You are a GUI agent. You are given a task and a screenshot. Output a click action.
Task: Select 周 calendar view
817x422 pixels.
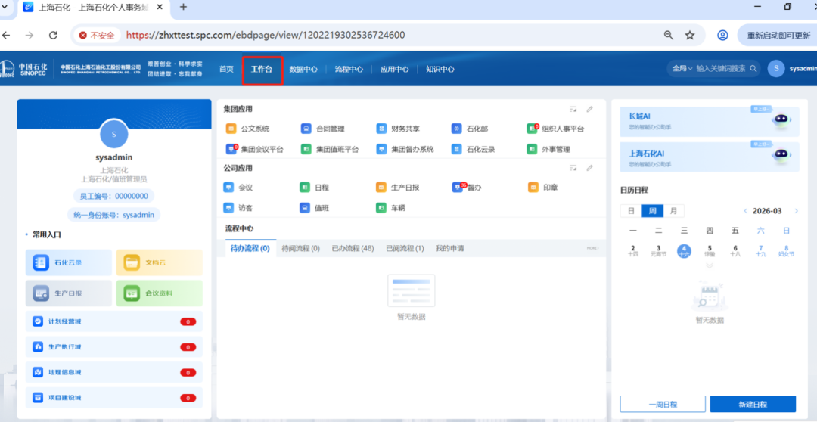coord(652,211)
